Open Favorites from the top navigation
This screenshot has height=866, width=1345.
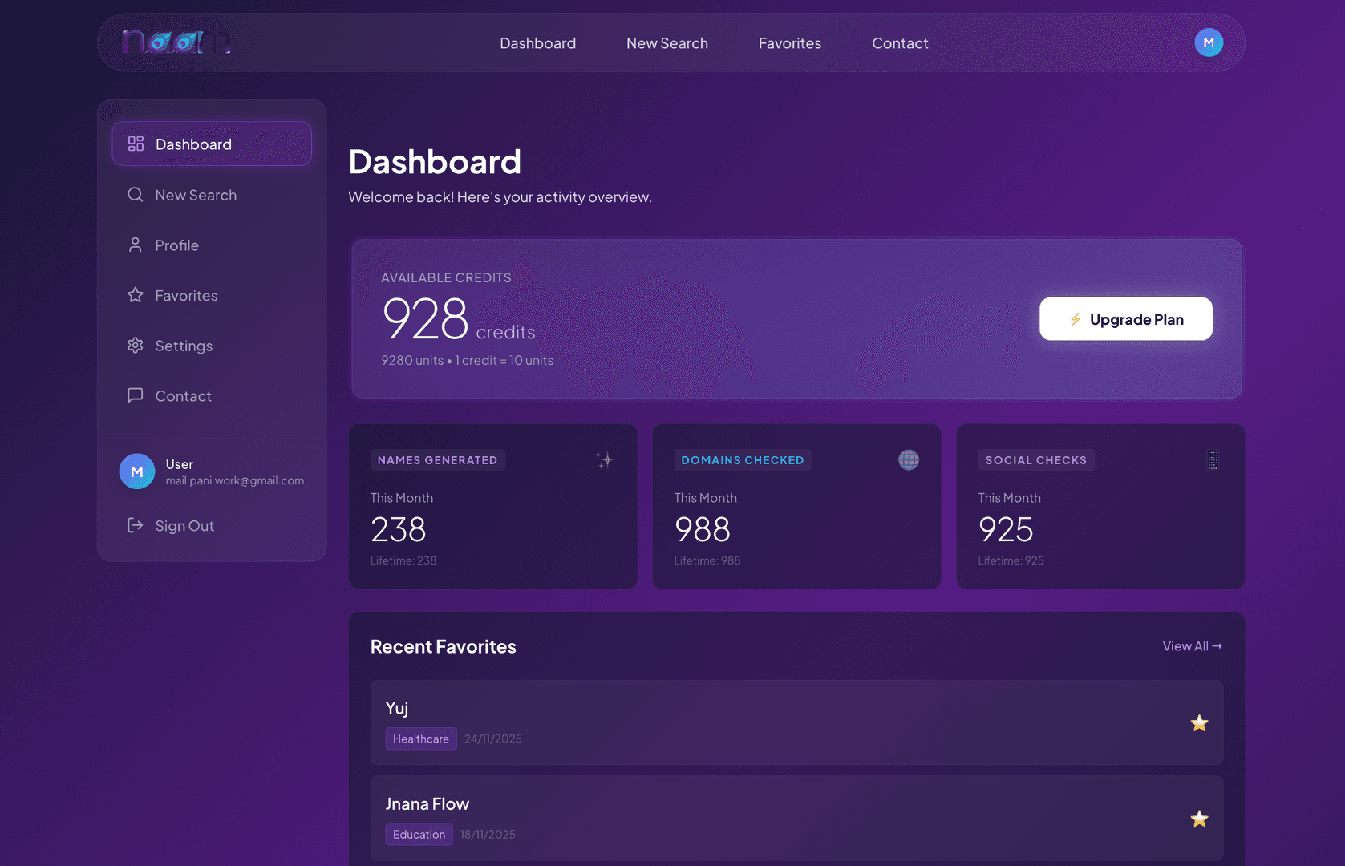point(789,42)
